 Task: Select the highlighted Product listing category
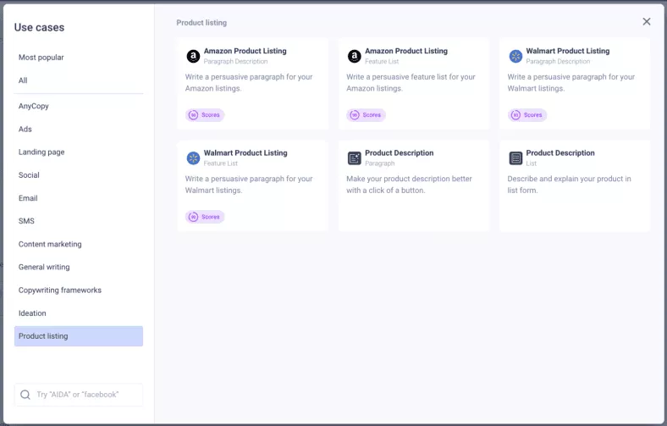click(x=79, y=336)
